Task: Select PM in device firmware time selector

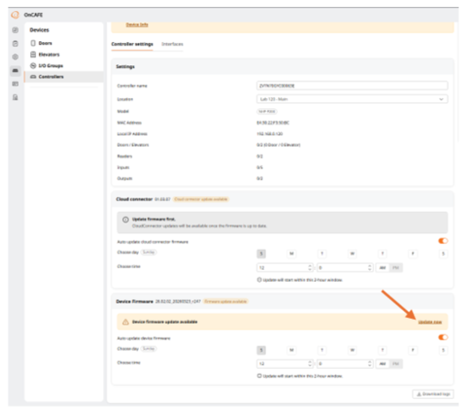Action: click(396, 364)
